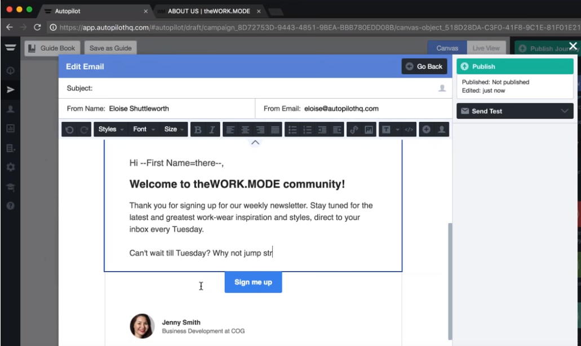This screenshot has height=346, width=581.
Task: Click Save as Guide
Action: tap(110, 48)
